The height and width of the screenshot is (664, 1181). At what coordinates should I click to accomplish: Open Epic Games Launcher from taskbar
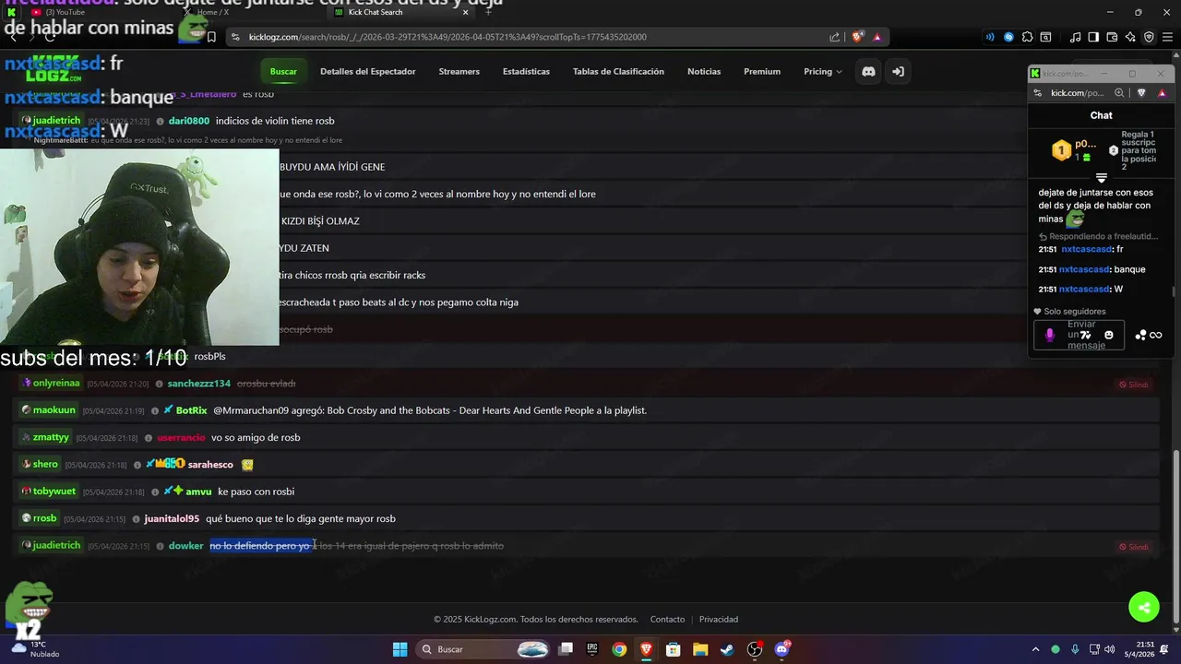[x=592, y=649]
